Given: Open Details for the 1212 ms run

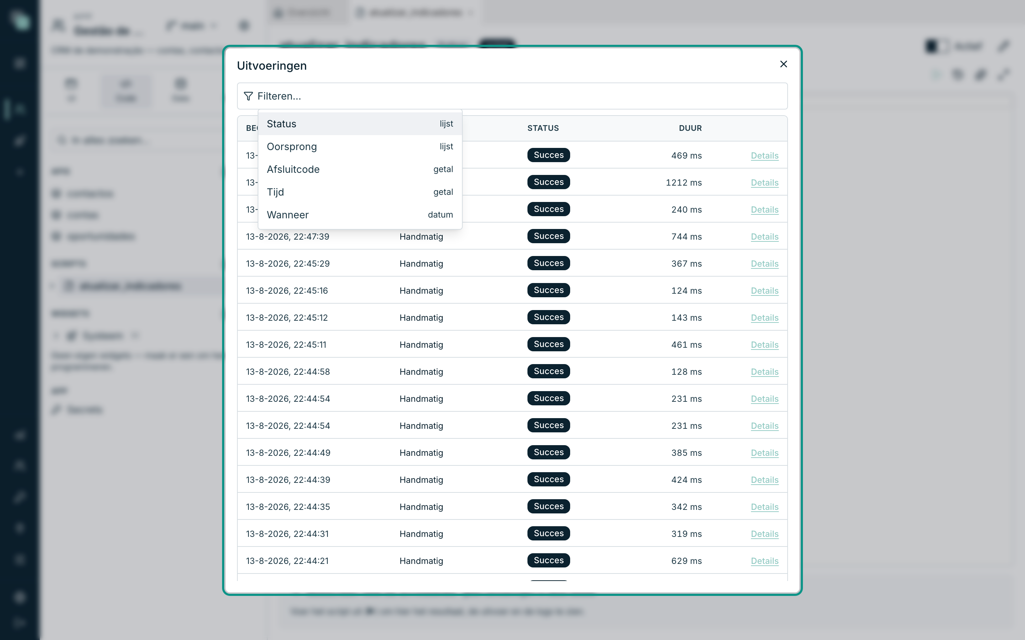Looking at the screenshot, I should (x=764, y=182).
